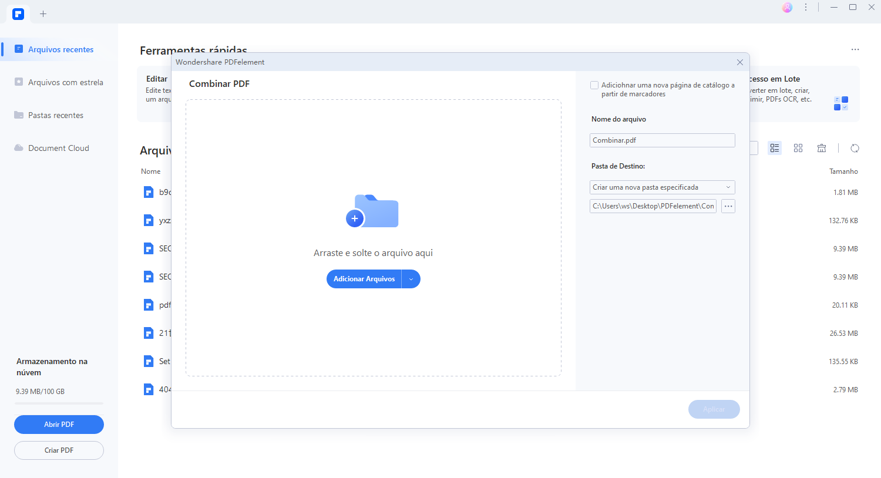Click the Abrir PDF button

[59, 424]
